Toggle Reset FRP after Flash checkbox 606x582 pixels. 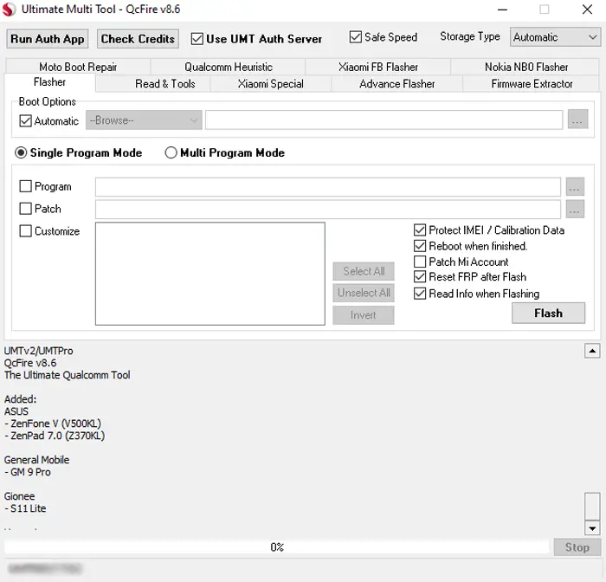[x=420, y=277]
